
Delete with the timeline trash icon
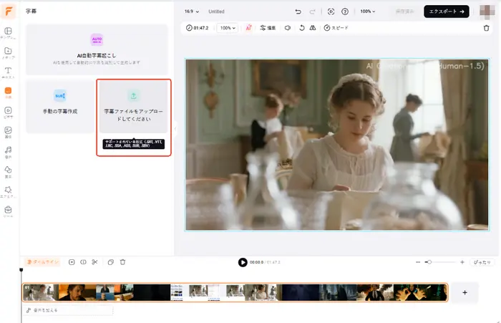(x=122, y=262)
